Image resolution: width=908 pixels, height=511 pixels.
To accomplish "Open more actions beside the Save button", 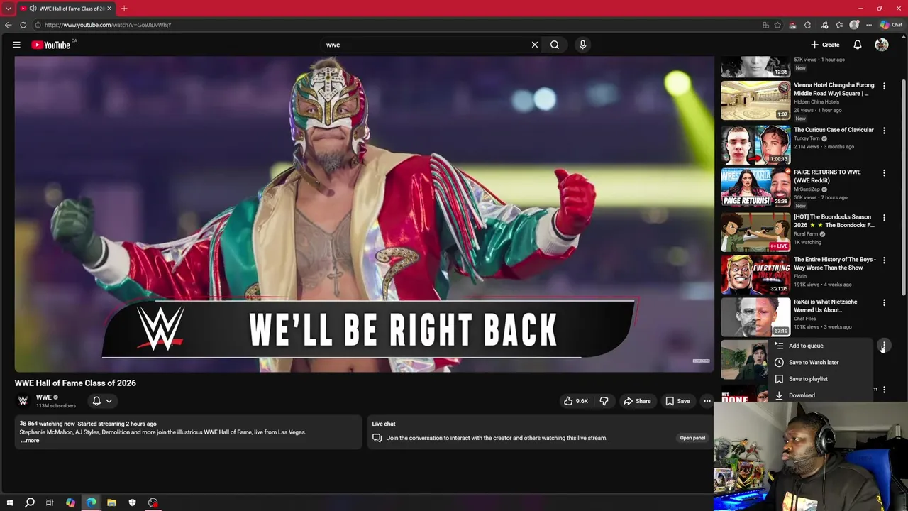I will coord(707,401).
